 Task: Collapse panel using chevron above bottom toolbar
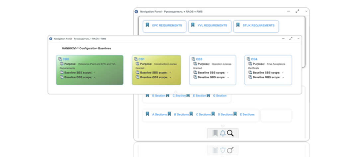tap(223, 126)
